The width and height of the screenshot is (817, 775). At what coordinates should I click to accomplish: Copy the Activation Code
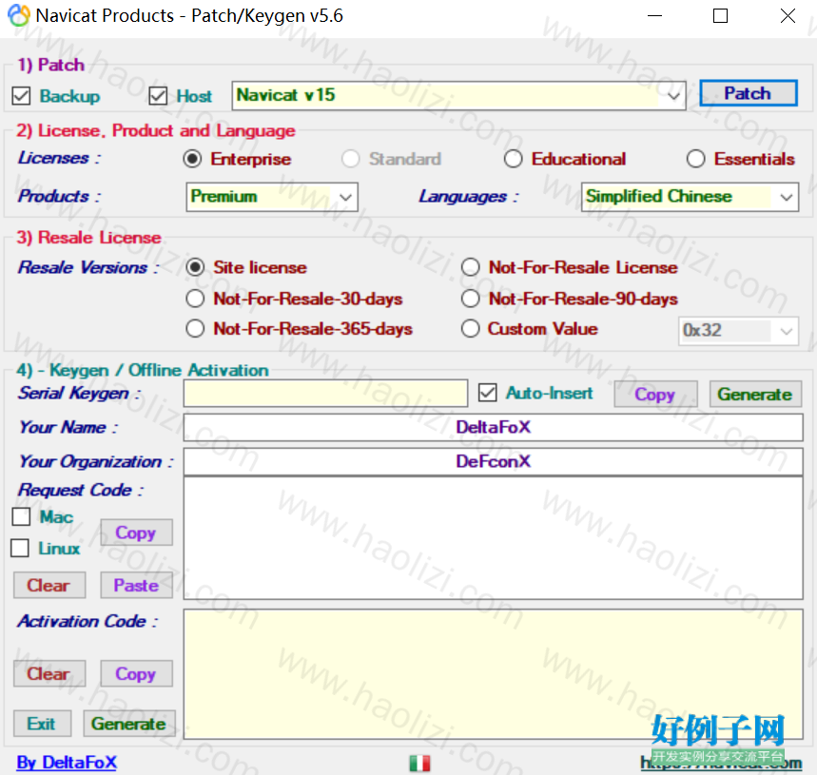[136, 674]
